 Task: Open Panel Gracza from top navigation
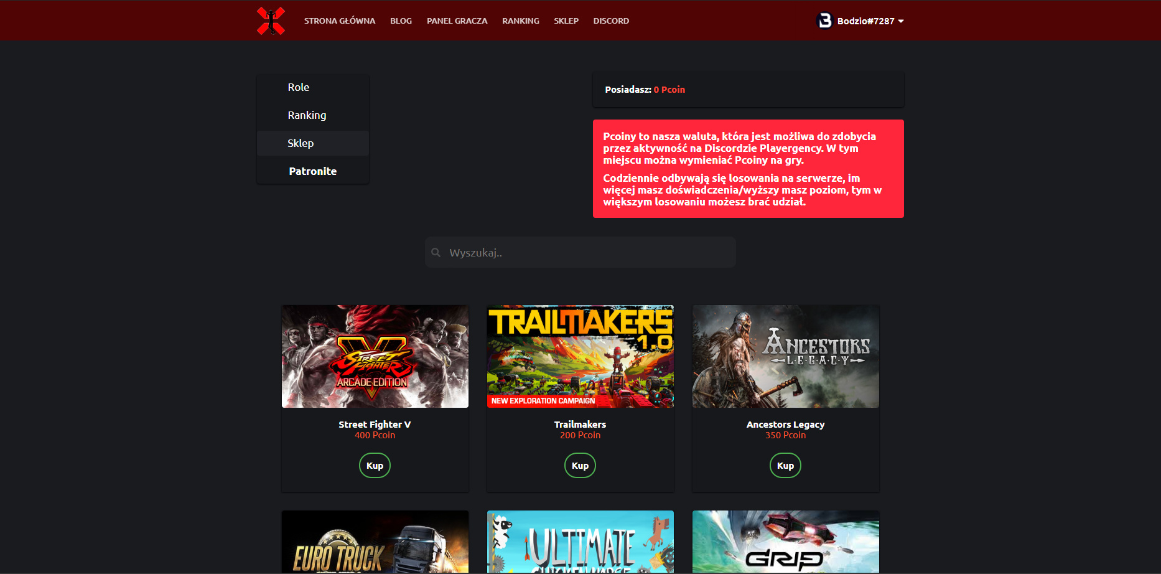pos(457,21)
